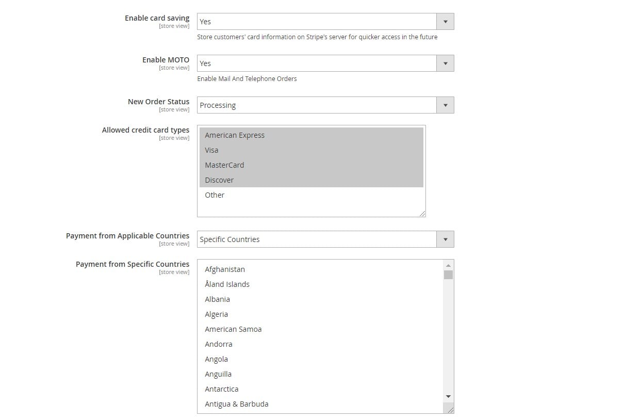The width and height of the screenshot is (624, 419).
Task: Click the Enable card saving label
Action: (157, 18)
